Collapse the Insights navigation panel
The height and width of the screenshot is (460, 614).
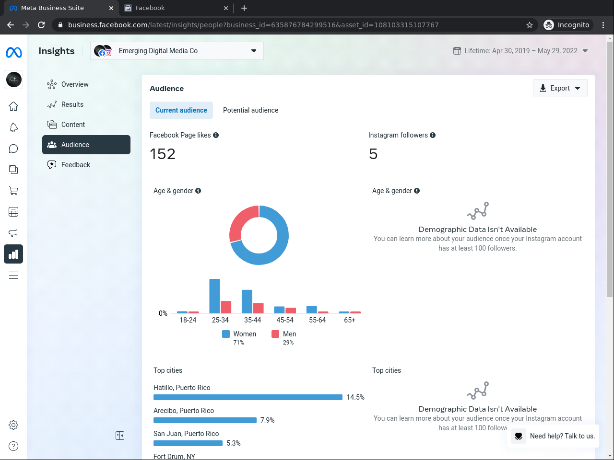click(120, 436)
